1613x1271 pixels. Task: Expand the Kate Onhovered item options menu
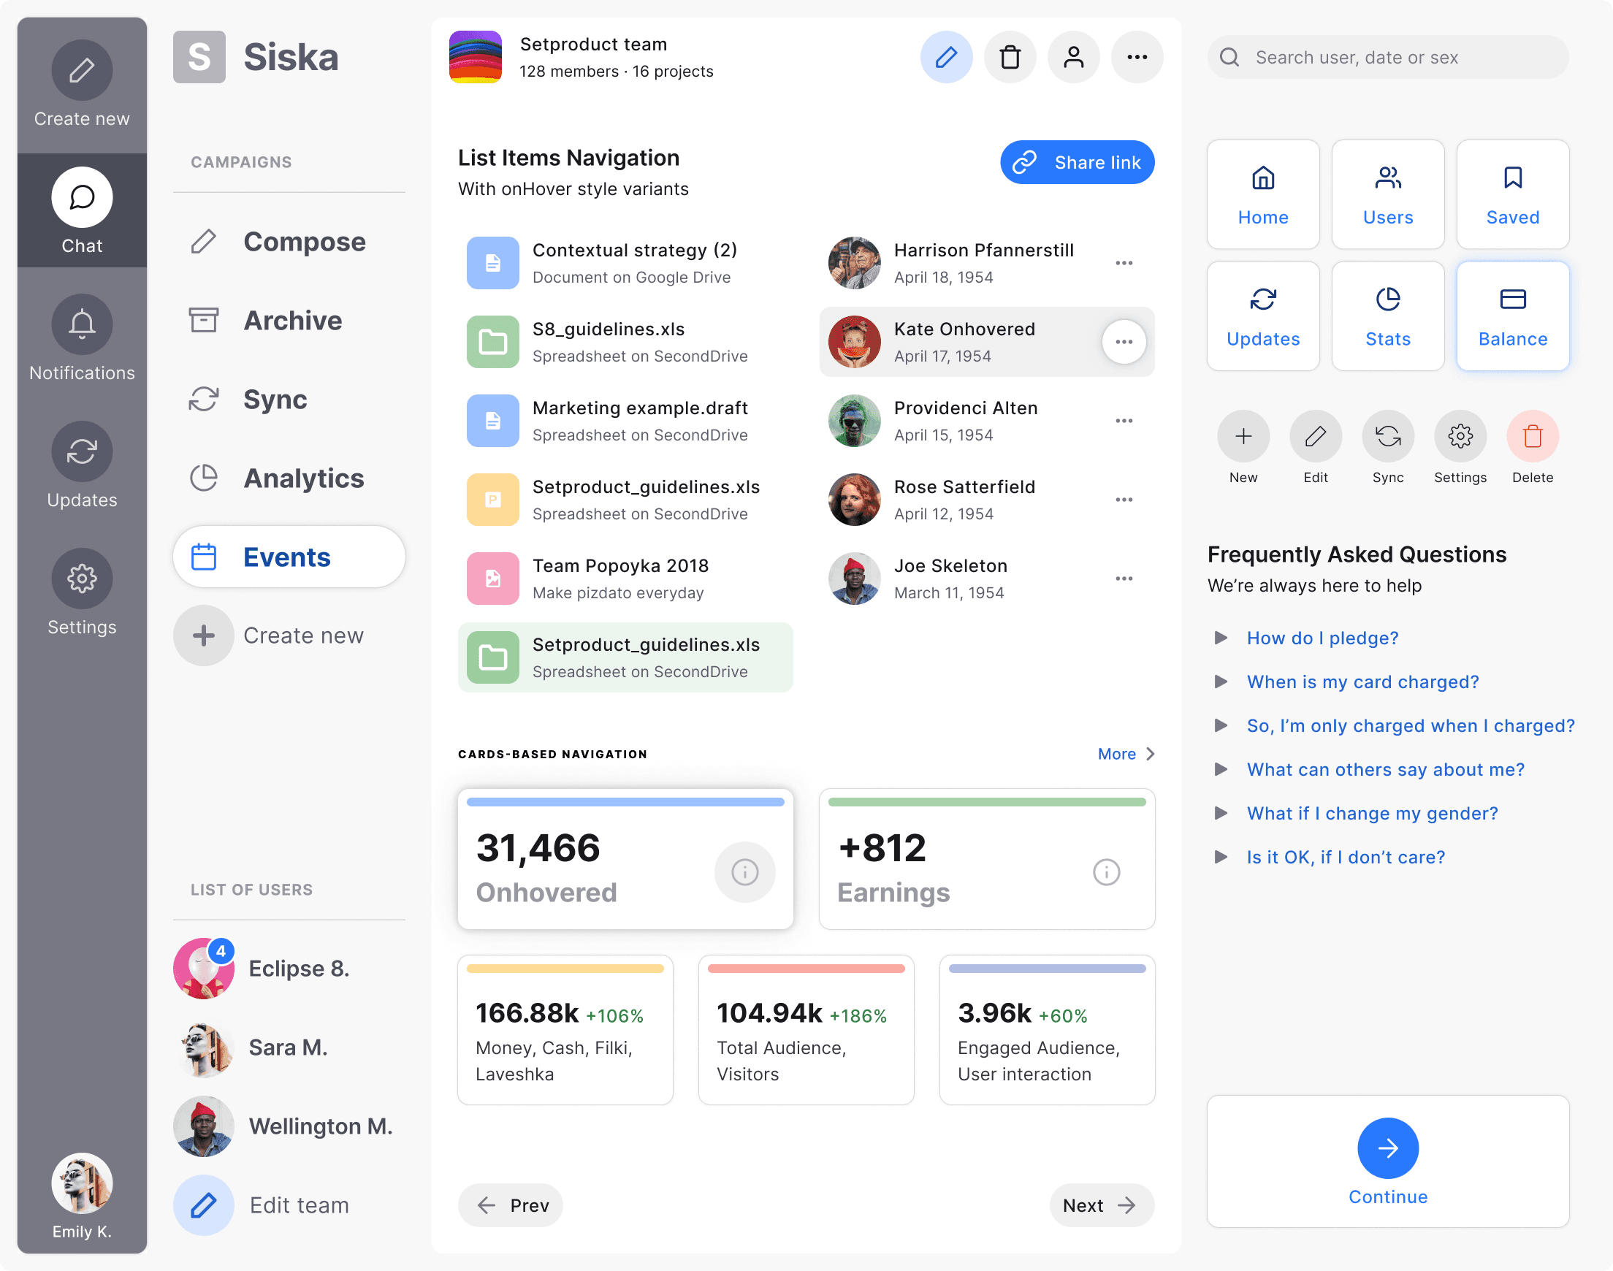[x=1124, y=342]
